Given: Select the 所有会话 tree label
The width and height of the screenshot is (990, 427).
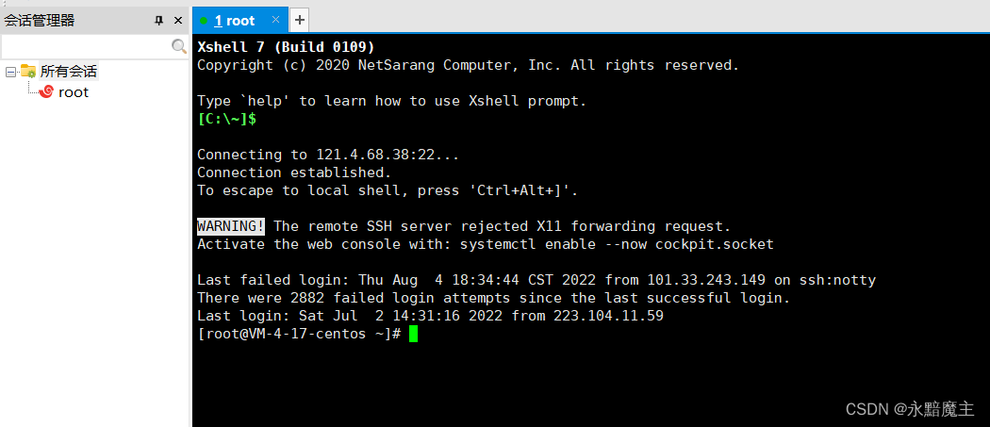Looking at the screenshot, I should (68, 72).
